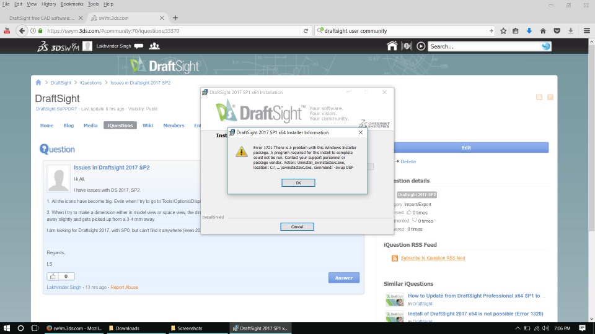Open the Firefox hamburger menu
The height and width of the screenshot is (334, 595).
tap(587, 31)
